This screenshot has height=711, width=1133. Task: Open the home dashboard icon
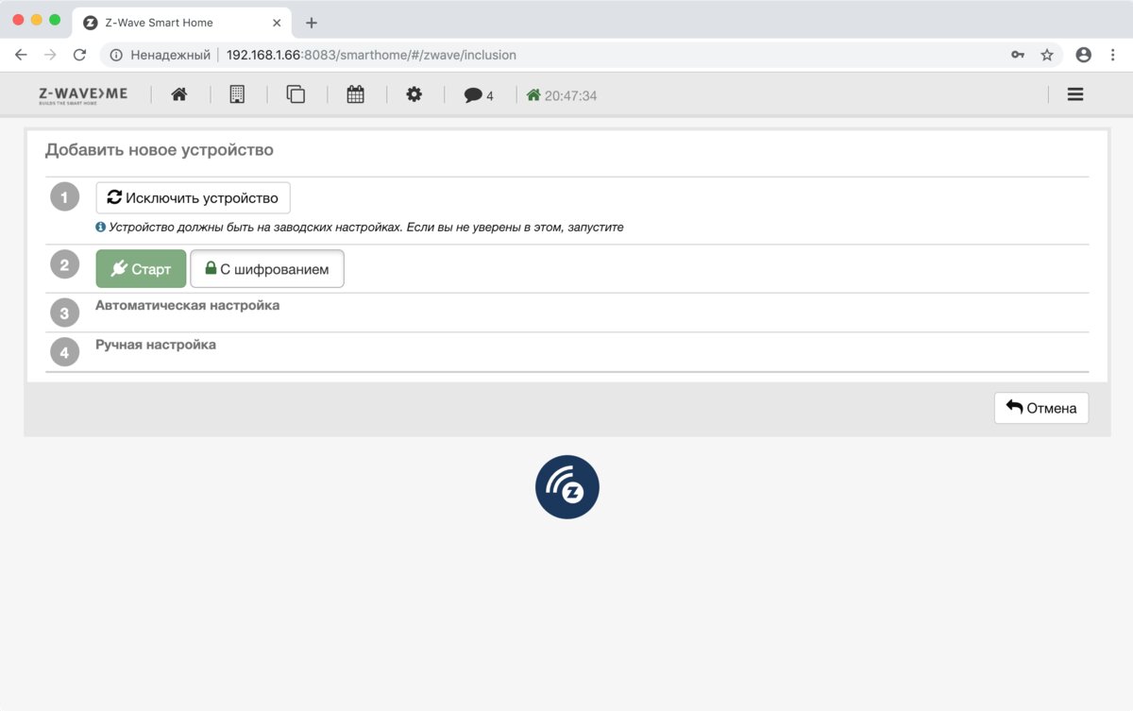point(178,94)
